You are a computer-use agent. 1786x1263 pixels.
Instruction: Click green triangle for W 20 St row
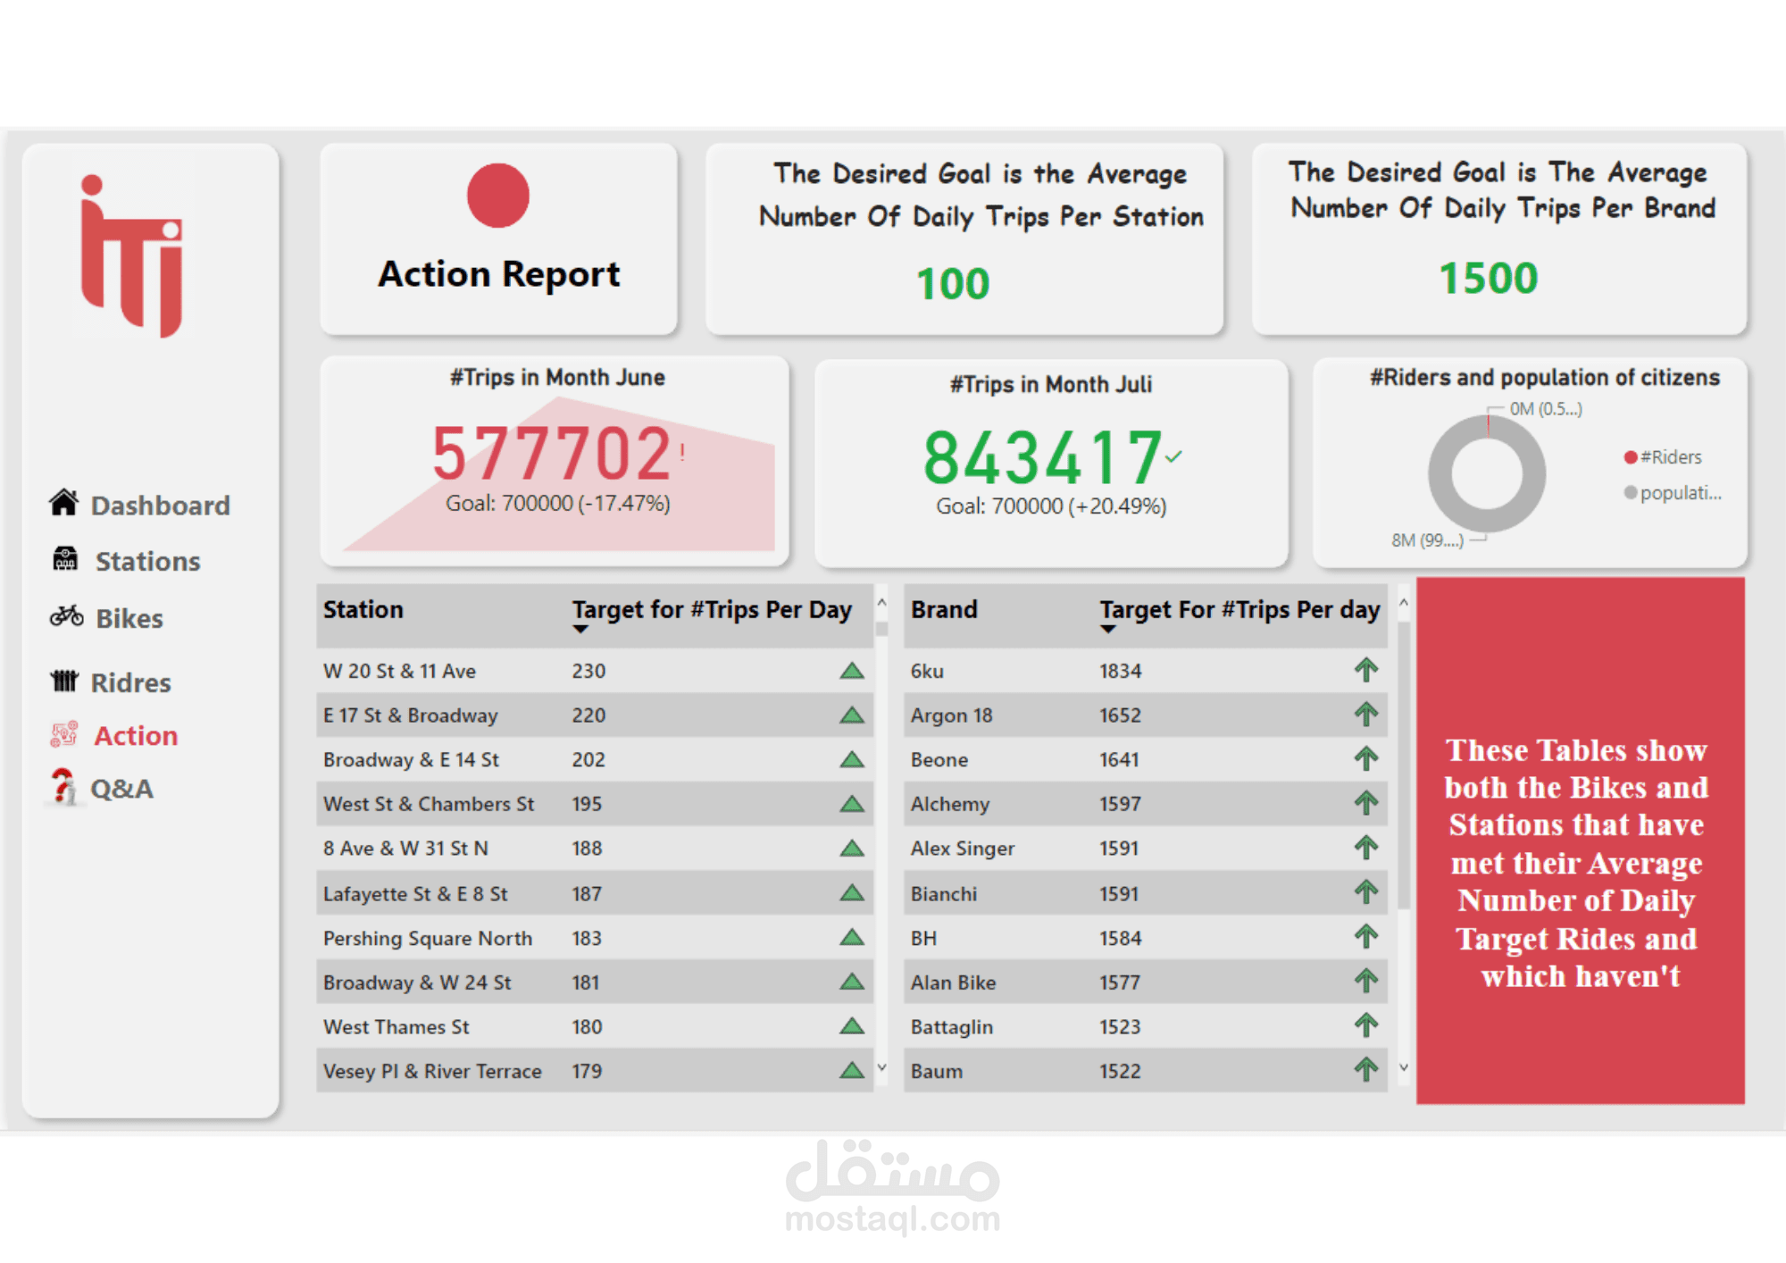point(852,671)
